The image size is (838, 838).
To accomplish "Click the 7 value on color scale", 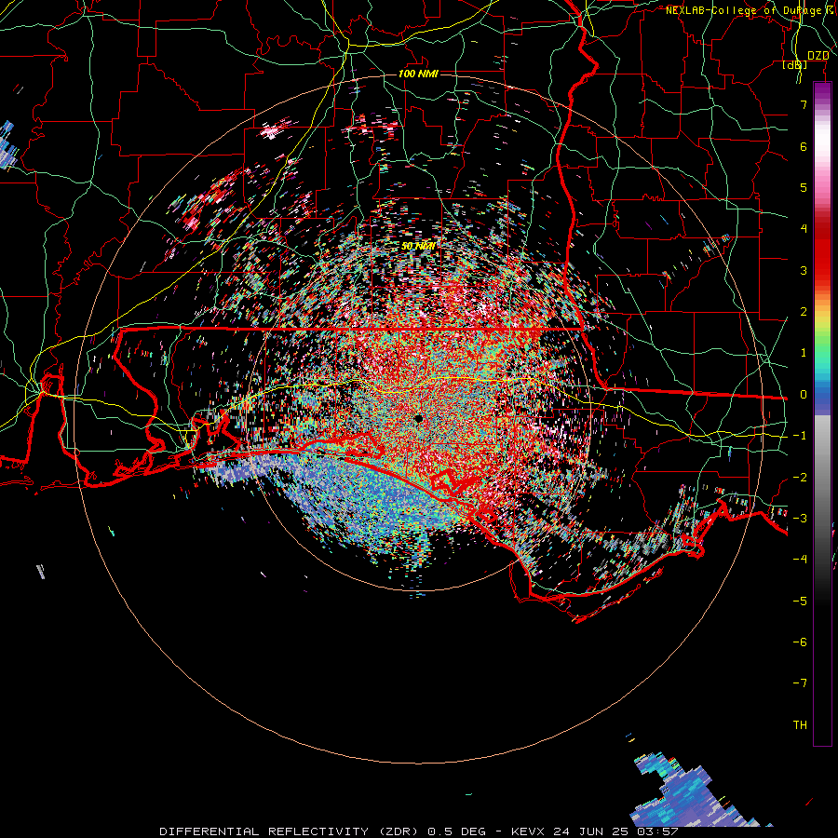I will click(x=804, y=104).
